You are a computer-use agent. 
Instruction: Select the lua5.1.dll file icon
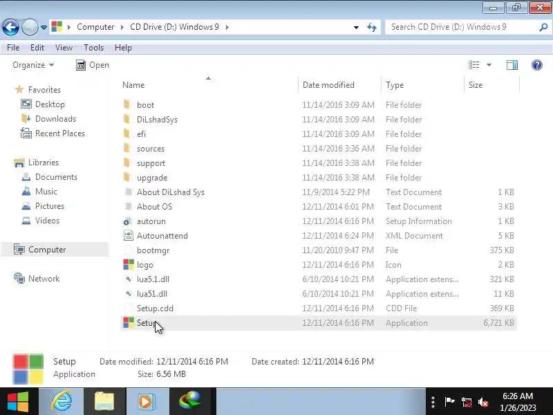point(129,279)
